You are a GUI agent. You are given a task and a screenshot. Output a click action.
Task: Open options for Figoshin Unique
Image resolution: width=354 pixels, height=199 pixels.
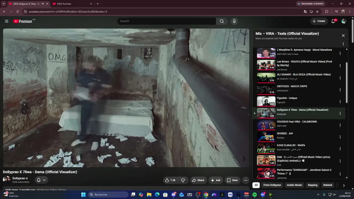coord(340,101)
